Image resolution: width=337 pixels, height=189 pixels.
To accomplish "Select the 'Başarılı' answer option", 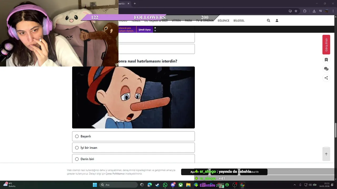I will 133,136.
